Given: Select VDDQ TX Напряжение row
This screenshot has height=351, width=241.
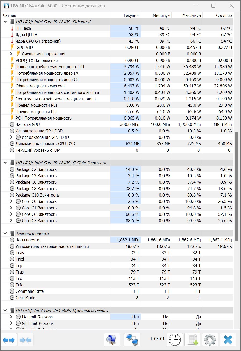Looking at the screenshot, I should pyautogui.click(x=117, y=60).
